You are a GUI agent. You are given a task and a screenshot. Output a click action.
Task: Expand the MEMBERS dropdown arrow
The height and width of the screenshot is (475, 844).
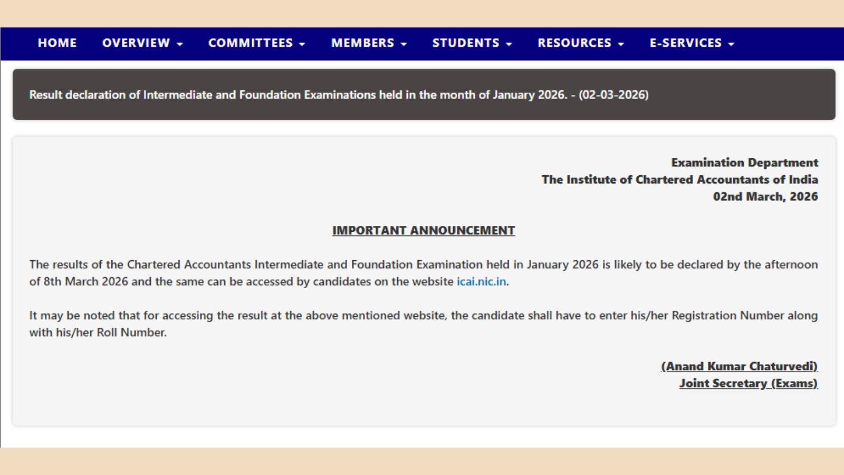click(x=404, y=44)
